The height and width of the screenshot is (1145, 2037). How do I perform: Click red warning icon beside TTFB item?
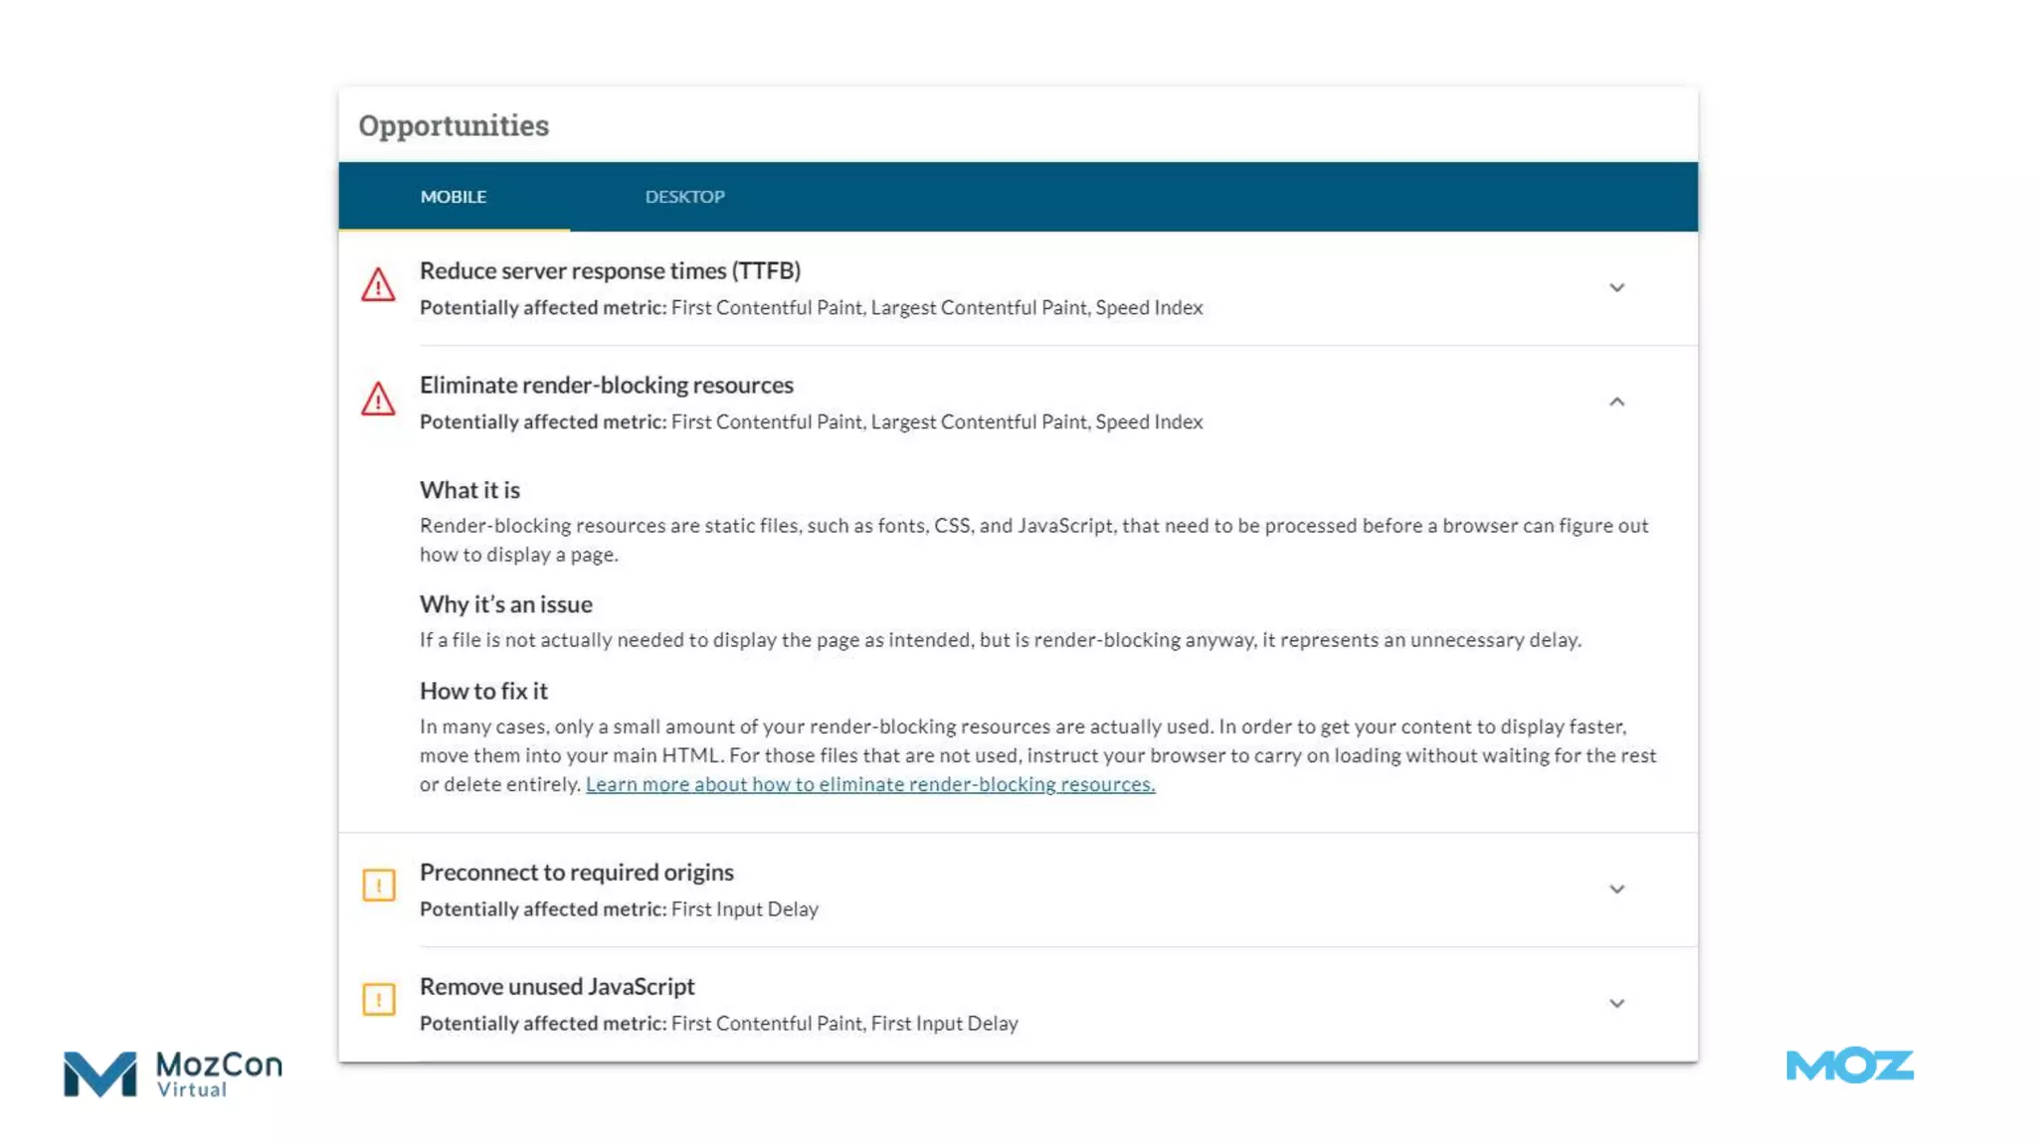coord(378,286)
